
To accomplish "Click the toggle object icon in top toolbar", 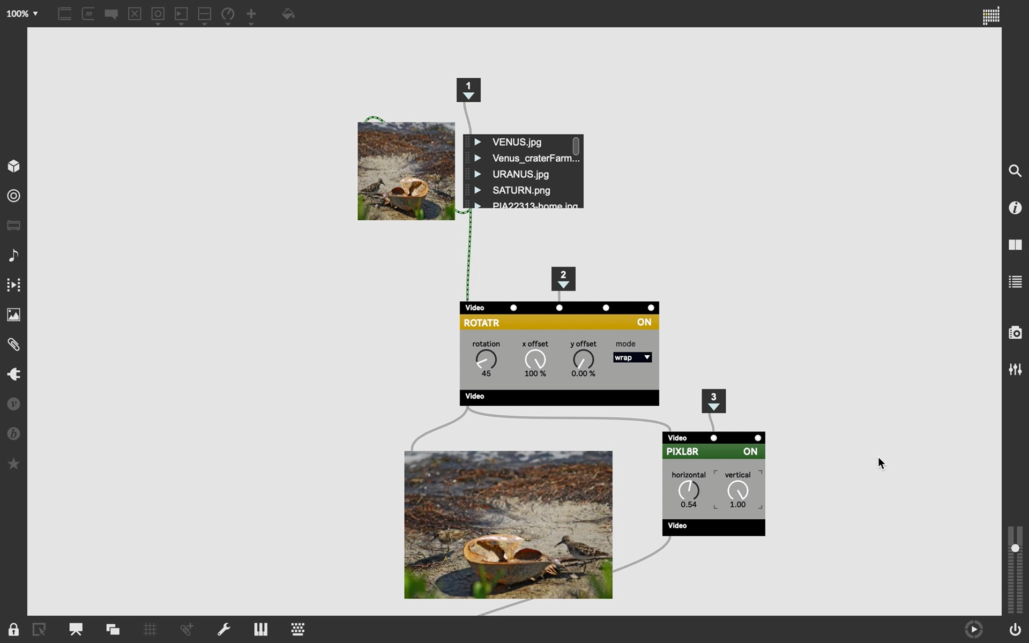I will [x=135, y=14].
